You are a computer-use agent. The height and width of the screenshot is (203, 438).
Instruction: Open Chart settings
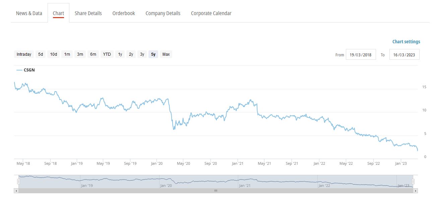tap(406, 42)
